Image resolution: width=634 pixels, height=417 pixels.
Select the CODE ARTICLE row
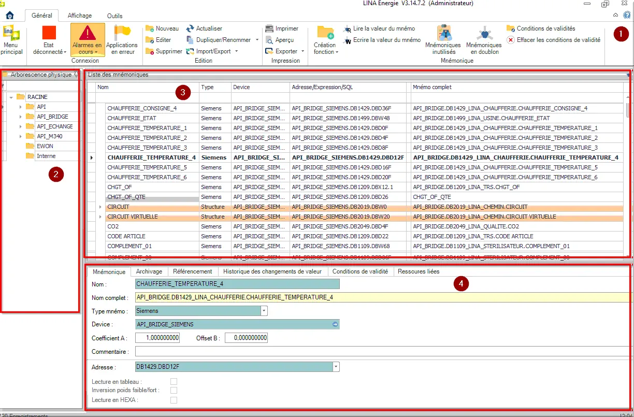click(359, 236)
